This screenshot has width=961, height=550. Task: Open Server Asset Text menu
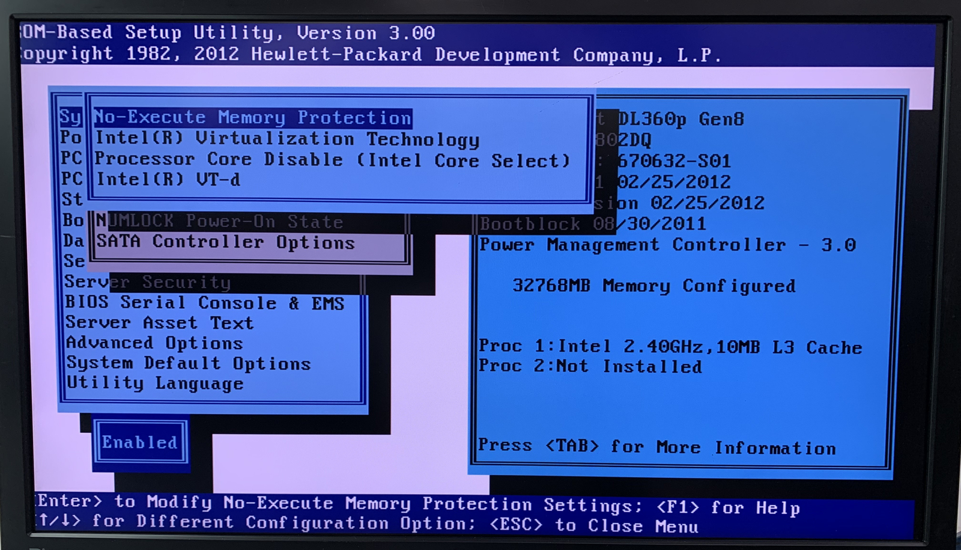point(159,323)
